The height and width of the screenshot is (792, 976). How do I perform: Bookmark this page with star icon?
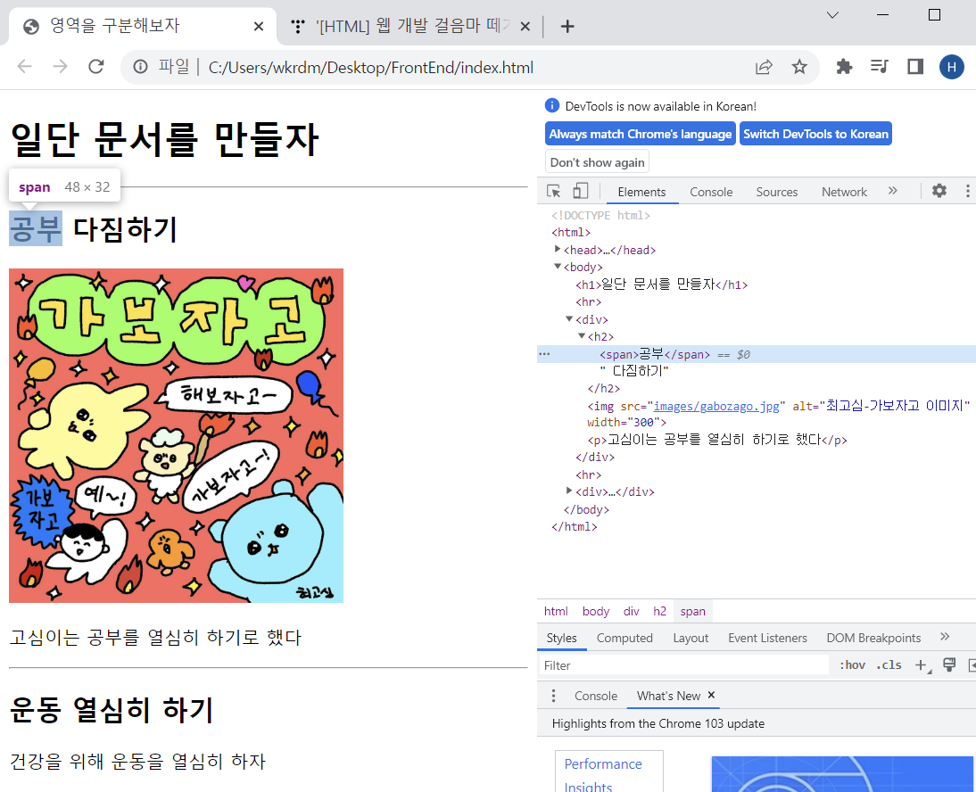[799, 67]
